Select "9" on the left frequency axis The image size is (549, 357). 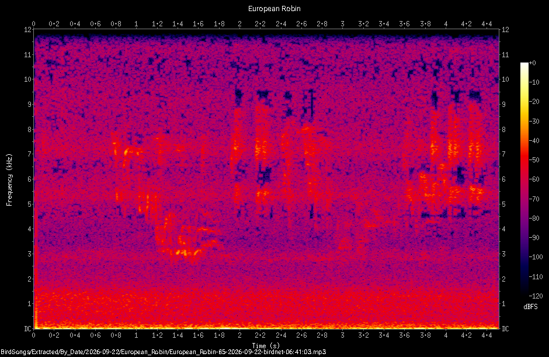30,105
